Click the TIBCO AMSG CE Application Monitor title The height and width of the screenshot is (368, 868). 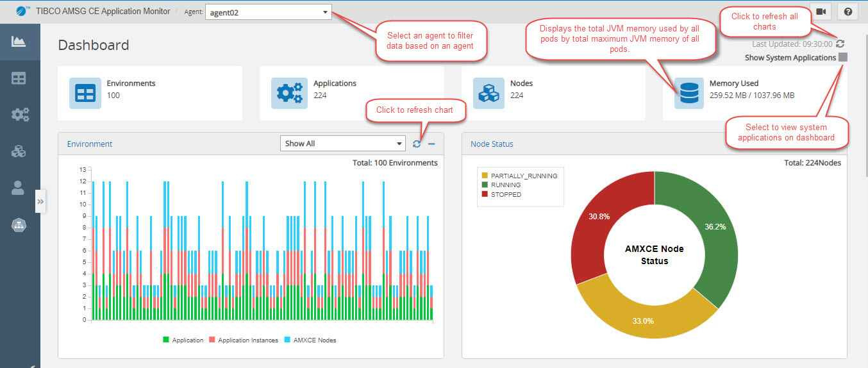pos(103,12)
